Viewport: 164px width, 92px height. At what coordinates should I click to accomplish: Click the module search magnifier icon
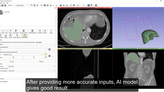point(14,5)
